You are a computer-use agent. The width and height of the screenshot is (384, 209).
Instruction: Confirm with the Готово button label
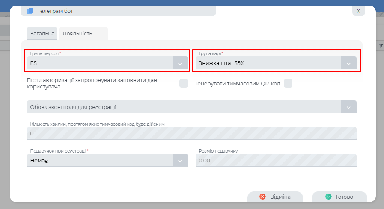point(344,197)
